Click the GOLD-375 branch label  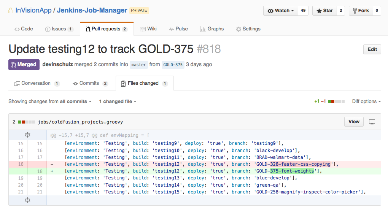tap(173, 65)
